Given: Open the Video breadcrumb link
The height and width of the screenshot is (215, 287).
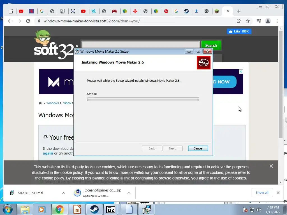Looking at the screenshot, I should point(67,103).
